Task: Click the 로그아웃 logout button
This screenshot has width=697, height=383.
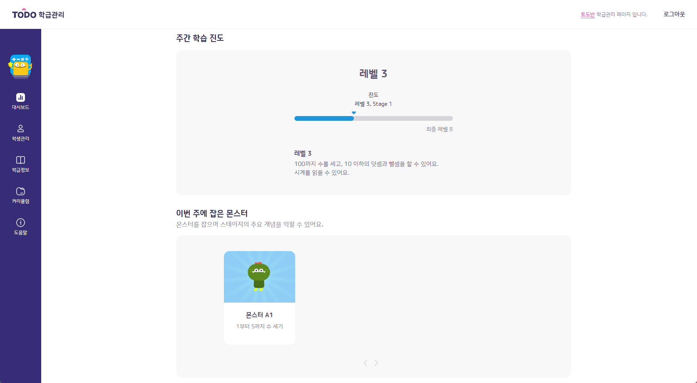Action: pos(674,14)
